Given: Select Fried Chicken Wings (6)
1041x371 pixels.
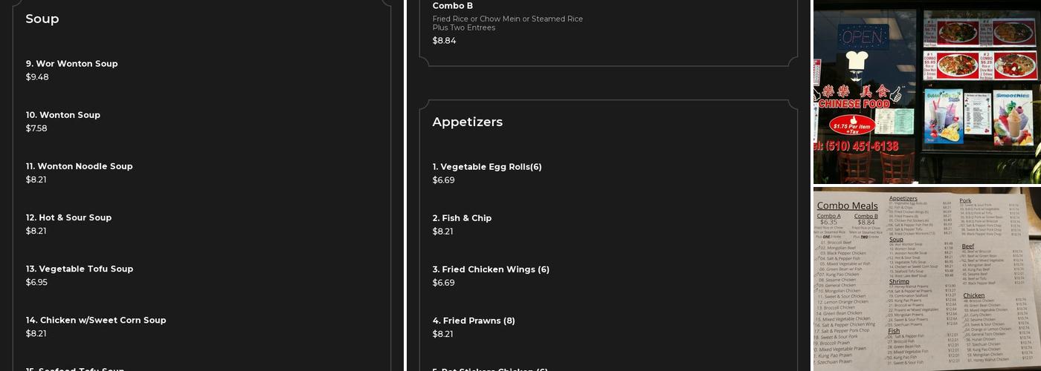Looking at the screenshot, I should [491, 269].
